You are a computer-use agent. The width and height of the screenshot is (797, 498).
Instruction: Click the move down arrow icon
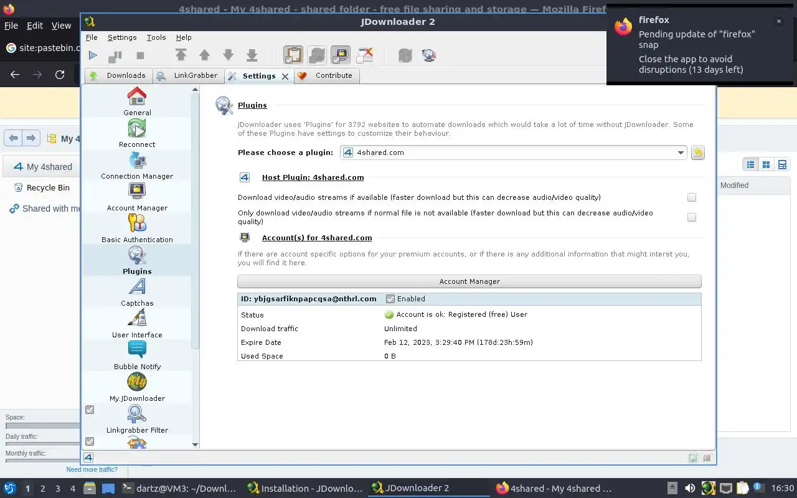click(229, 55)
